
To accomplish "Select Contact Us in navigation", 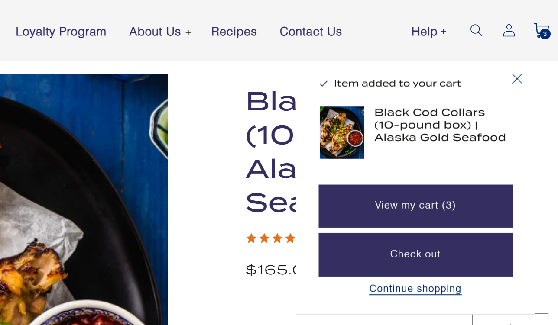I will [311, 32].
